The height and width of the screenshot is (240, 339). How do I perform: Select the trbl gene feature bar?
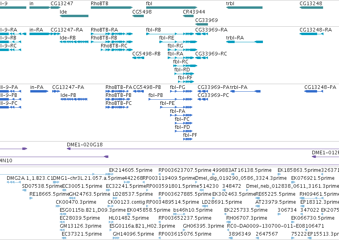pyautogui.click(x=244, y=8)
